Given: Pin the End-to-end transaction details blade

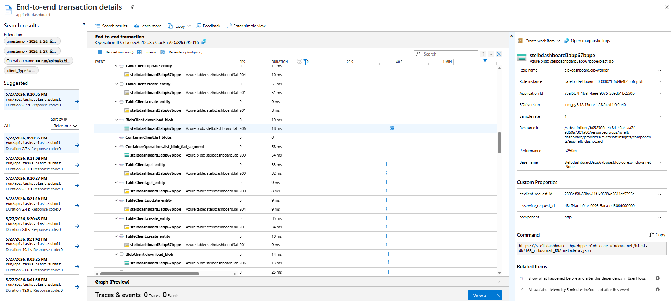Looking at the screenshot, I should (132, 7).
